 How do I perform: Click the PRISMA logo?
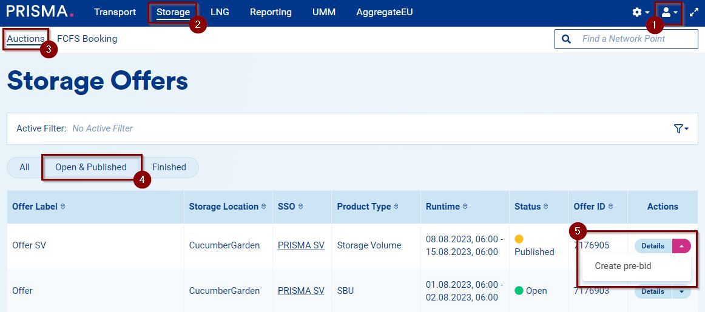pyautogui.click(x=39, y=12)
